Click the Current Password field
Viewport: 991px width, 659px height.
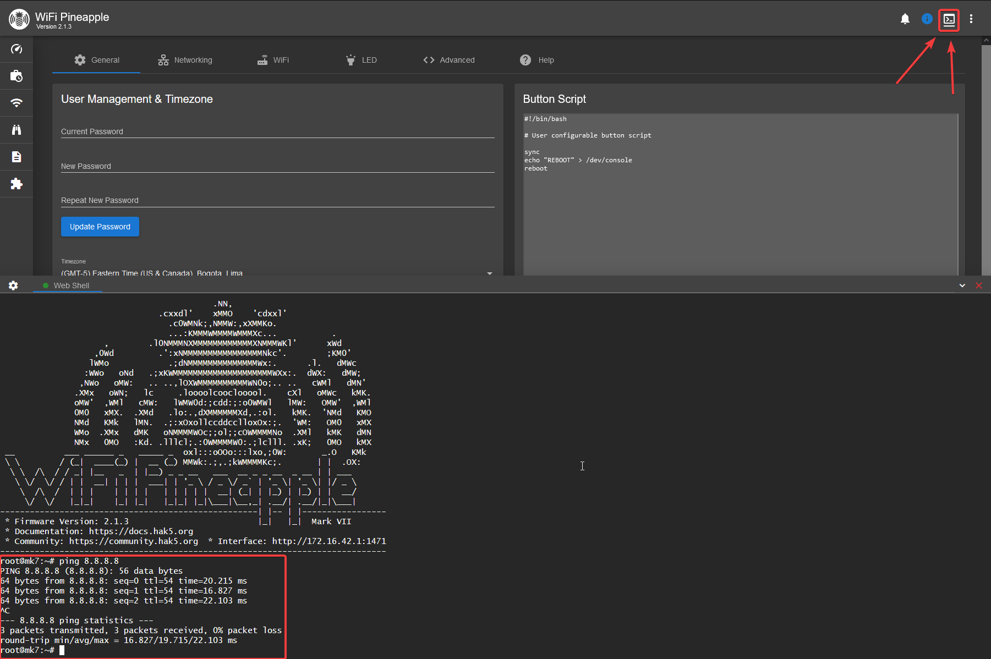pyautogui.click(x=277, y=131)
